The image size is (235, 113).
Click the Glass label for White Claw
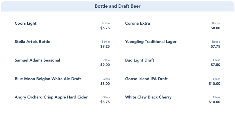coord(217,97)
